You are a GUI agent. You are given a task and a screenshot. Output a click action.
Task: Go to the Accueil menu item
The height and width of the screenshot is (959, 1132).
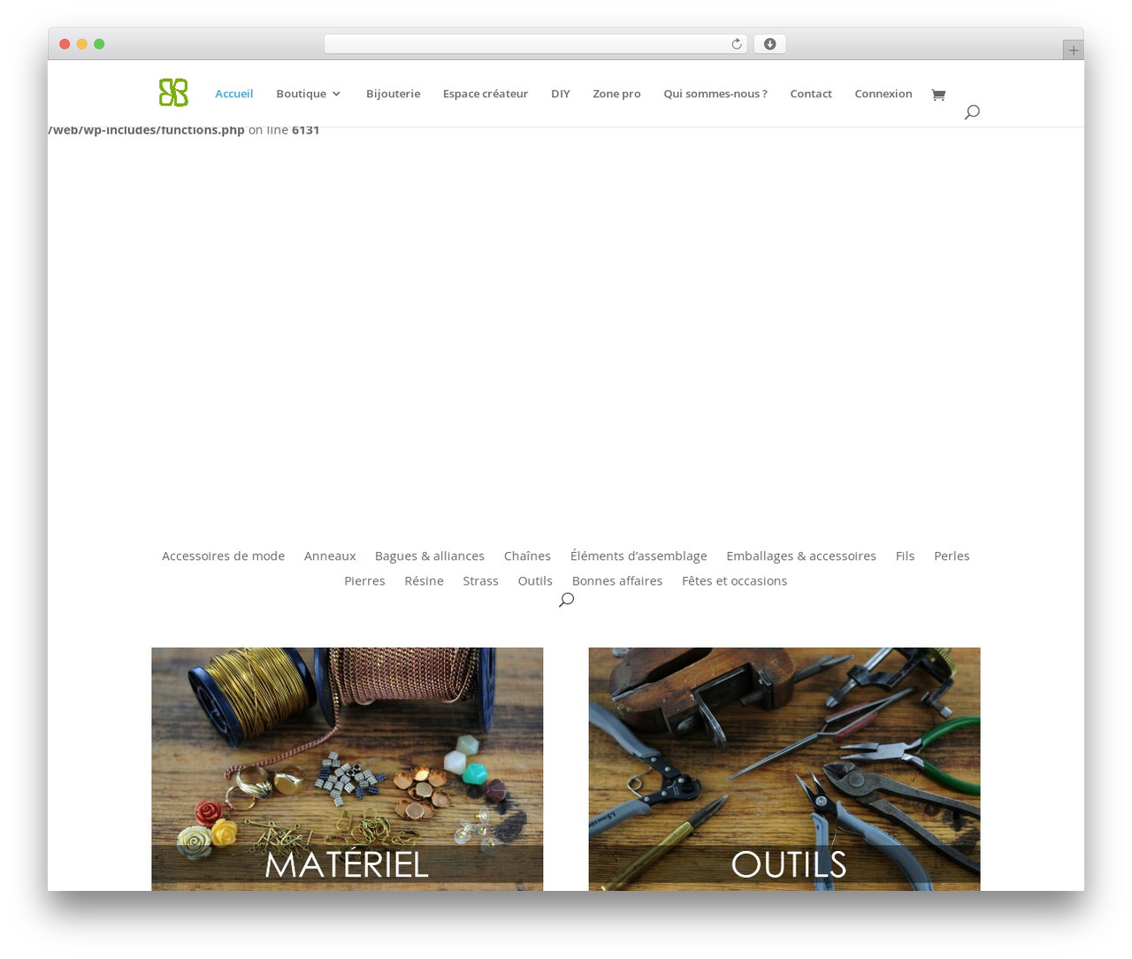[234, 94]
